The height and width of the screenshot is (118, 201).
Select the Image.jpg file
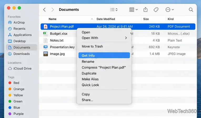[x=57, y=54]
